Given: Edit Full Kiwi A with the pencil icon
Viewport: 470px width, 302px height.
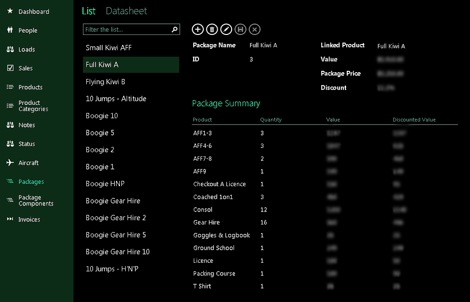Looking at the screenshot, I should coord(226,29).
